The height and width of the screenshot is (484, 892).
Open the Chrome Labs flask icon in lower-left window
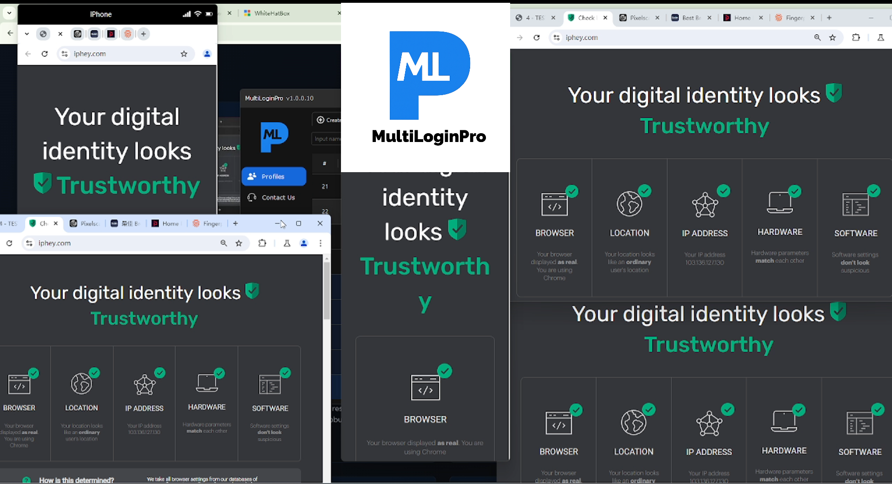click(287, 243)
